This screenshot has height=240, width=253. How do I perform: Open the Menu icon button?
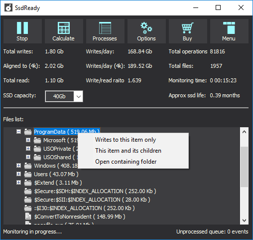point(229,28)
